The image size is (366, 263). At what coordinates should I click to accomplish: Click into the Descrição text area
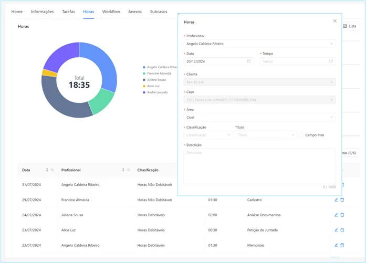pos(259,166)
